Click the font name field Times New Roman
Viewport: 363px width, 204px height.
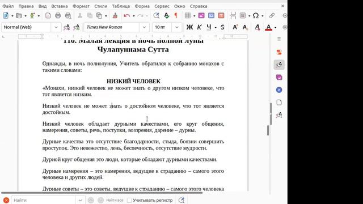(112, 27)
